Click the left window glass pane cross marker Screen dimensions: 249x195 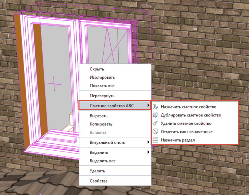point(54,84)
